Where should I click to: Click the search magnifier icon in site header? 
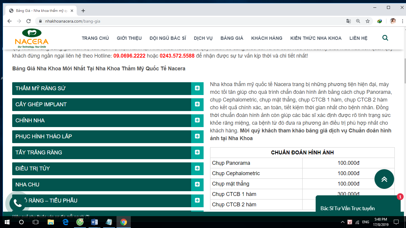pyautogui.click(x=385, y=38)
